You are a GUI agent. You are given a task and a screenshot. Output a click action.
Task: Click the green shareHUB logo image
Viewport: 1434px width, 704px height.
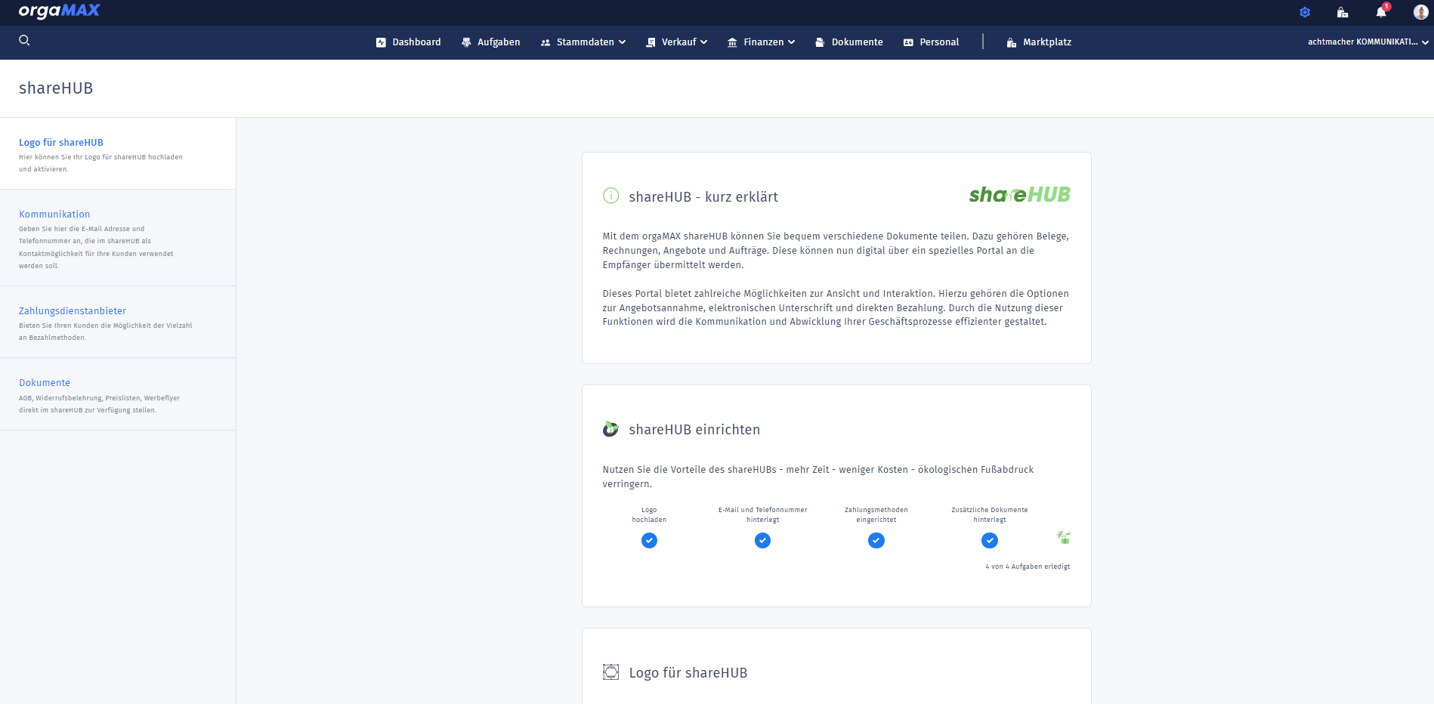[1019, 195]
